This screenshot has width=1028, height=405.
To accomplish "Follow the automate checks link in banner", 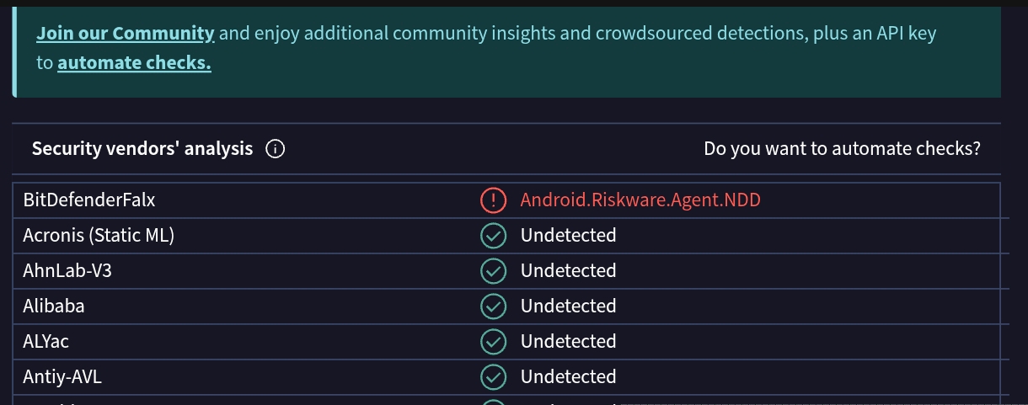I will coord(134,63).
